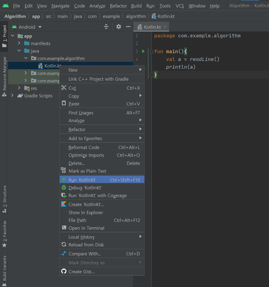
Task: Click the Algorithm breadcrumb
Action: 15,16
